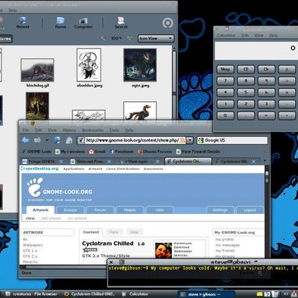Open the Firefox Tools menu

coord(114,130)
